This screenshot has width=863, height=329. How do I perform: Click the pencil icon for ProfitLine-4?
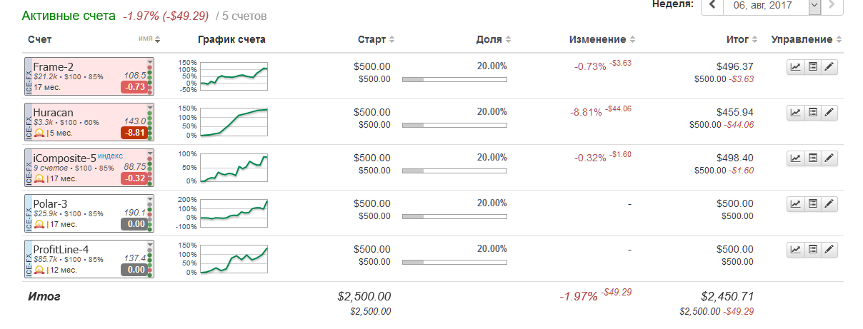(829, 250)
